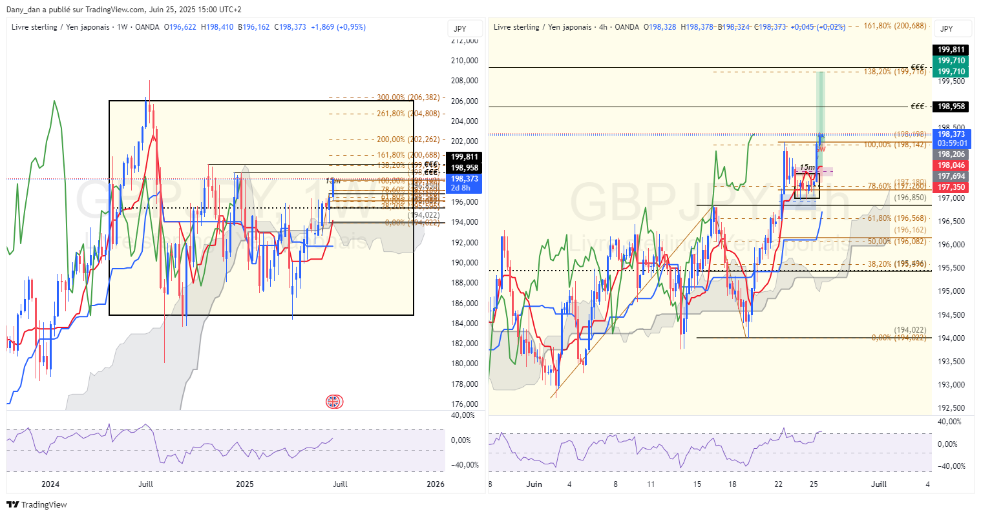Click the 192,500 level on 4h price axis
Viewport: 981px width, 516px height.
click(x=951, y=408)
